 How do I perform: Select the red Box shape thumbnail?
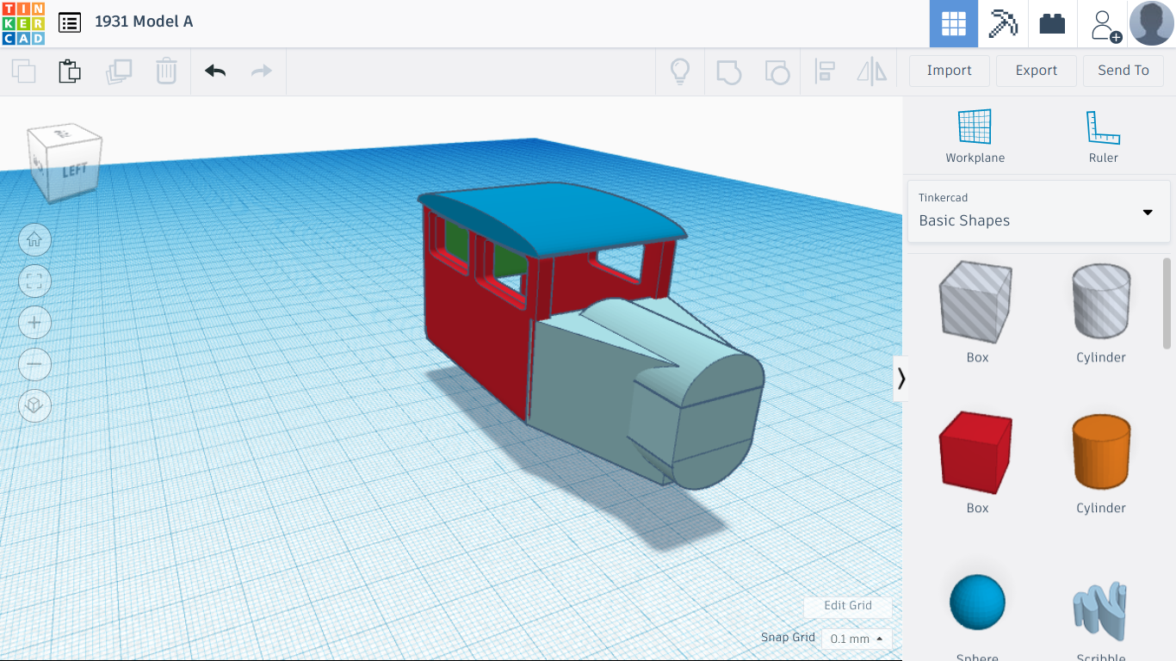tap(976, 451)
